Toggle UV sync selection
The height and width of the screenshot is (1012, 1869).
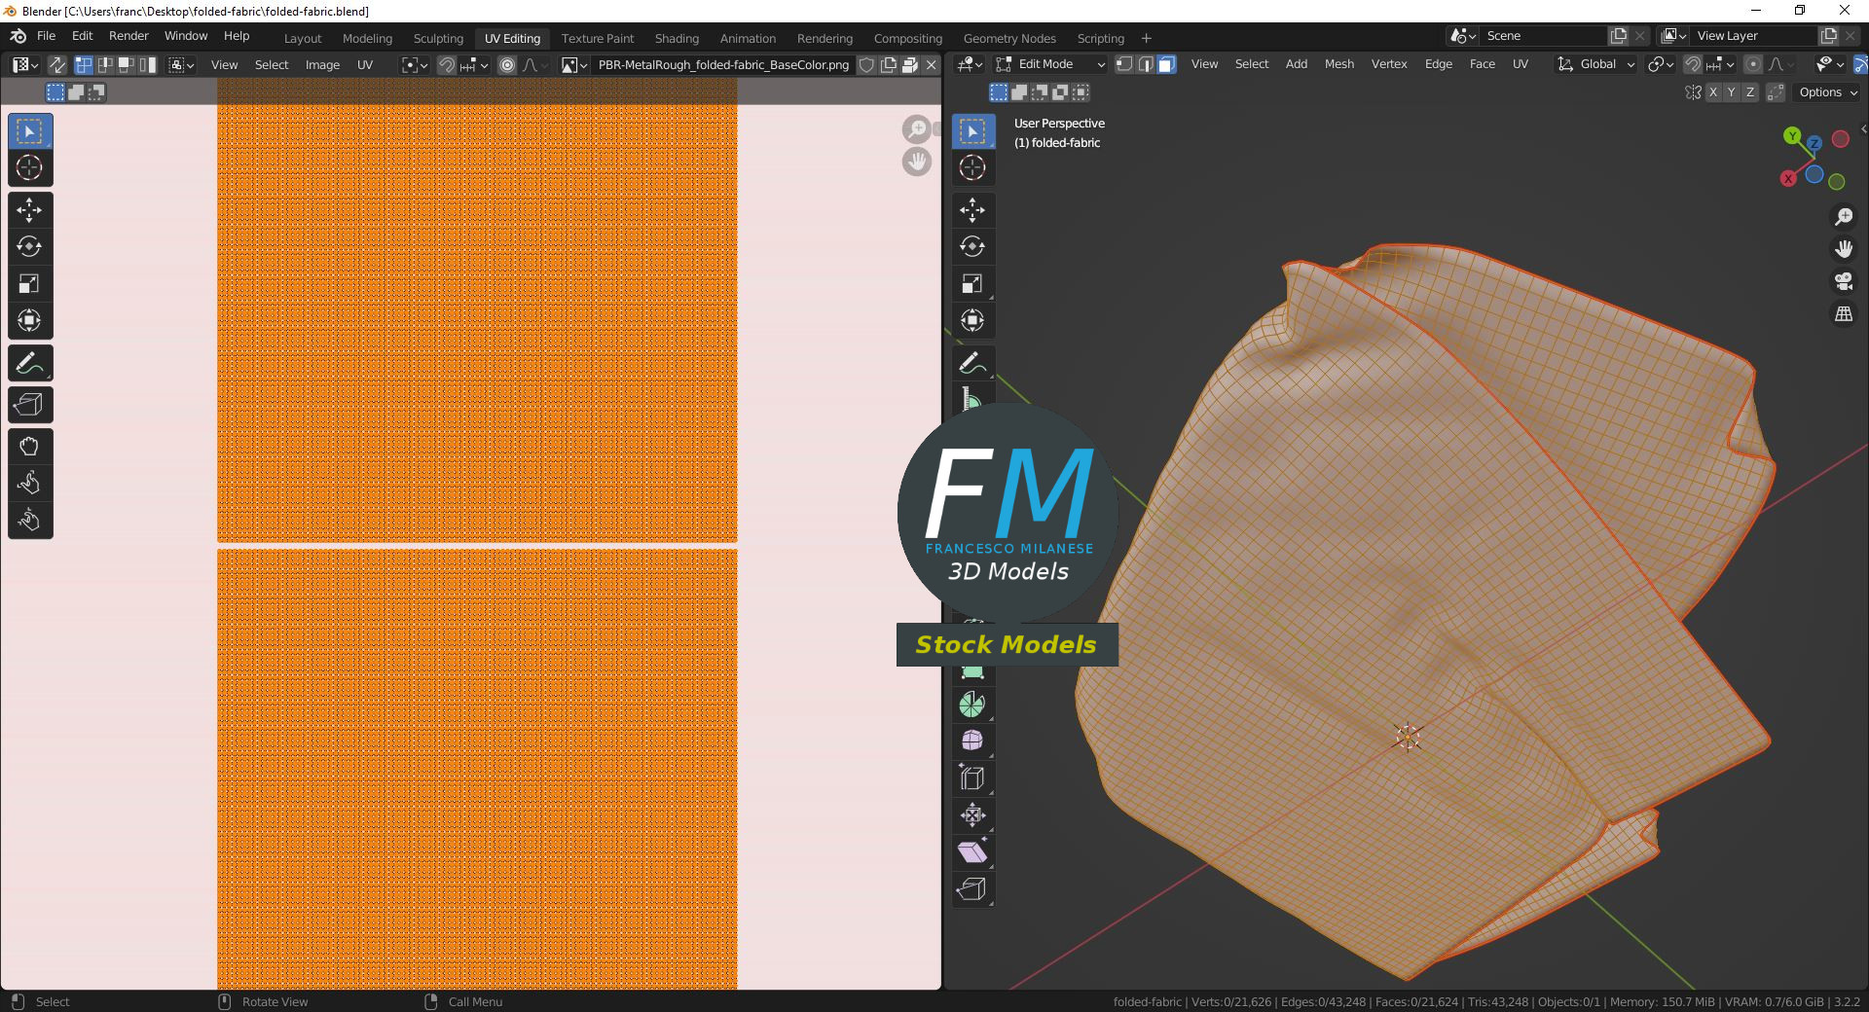pos(57,65)
